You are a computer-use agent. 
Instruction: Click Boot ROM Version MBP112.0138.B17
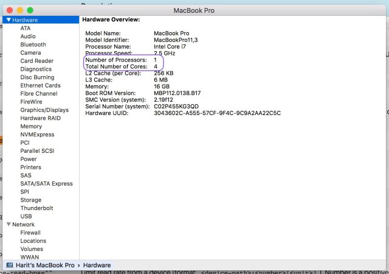(x=177, y=93)
